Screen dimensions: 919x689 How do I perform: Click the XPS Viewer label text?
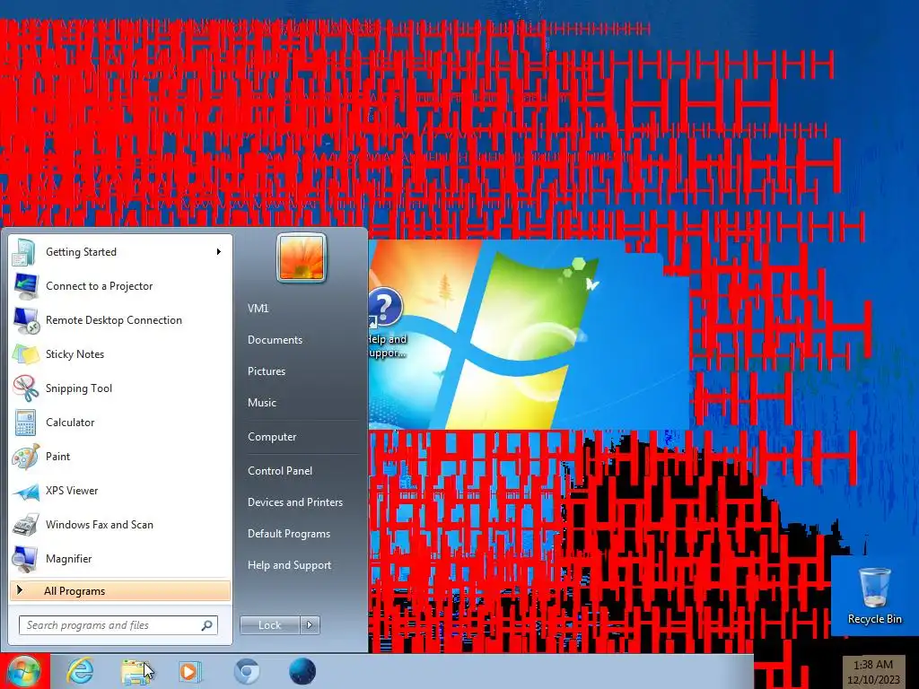coord(72,491)
